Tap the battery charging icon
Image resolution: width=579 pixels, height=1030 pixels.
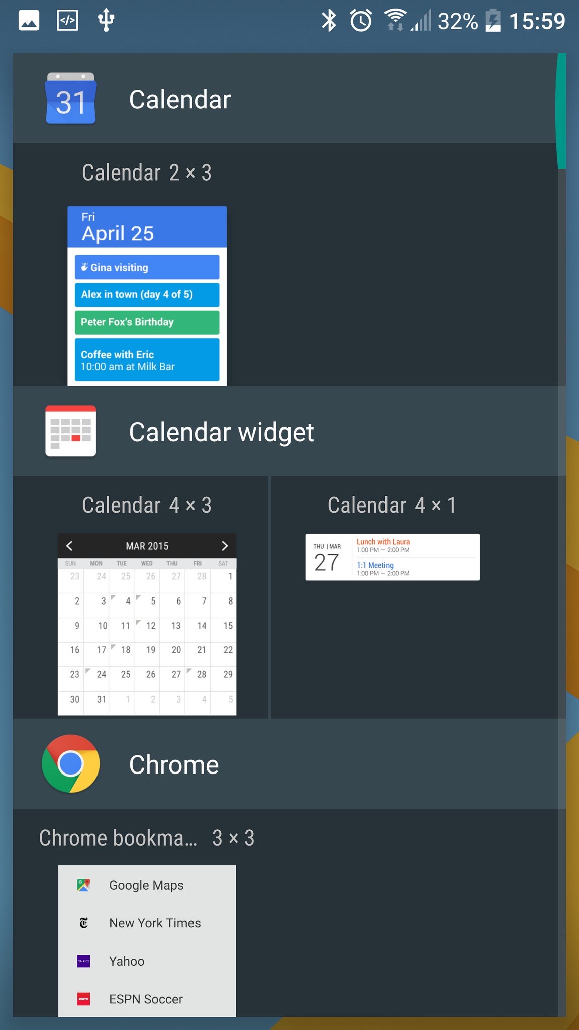click(x=493, y=21)
